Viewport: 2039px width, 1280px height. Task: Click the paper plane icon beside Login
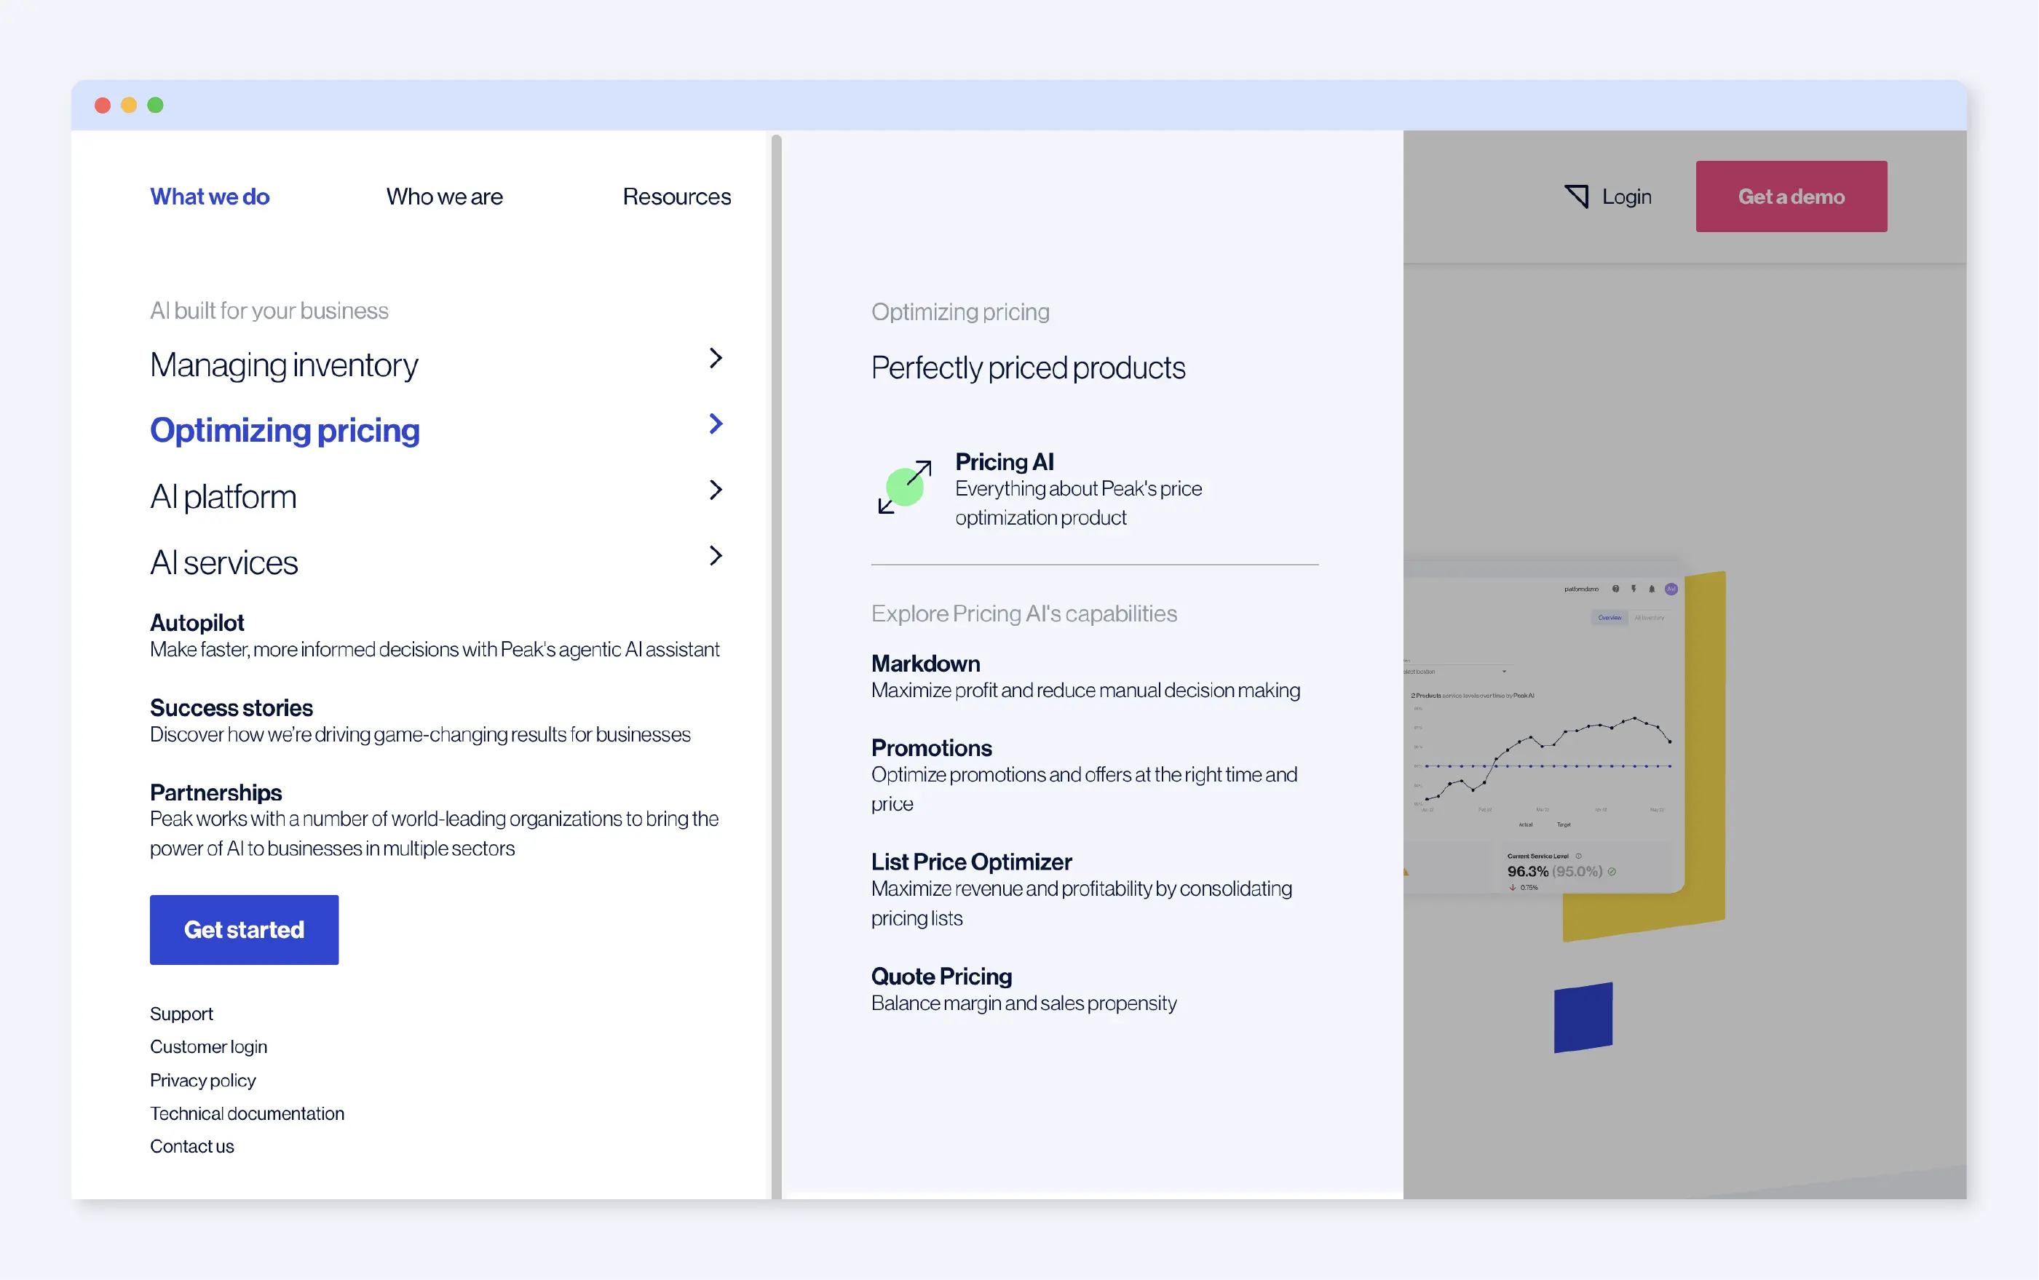point(1577,196)
